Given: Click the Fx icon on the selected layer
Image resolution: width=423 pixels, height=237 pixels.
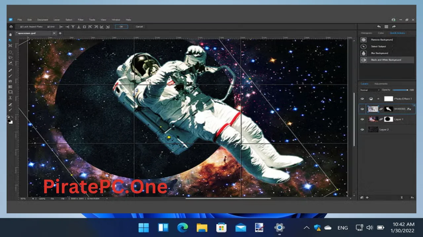Looking at the screenshot, I should (x=409, y=109).
